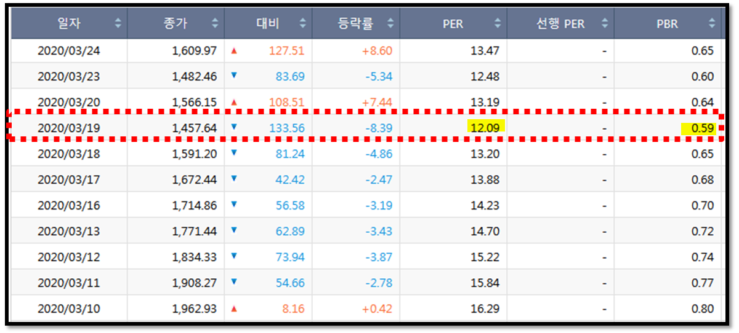Click the PER column header label
This screenshot has height=333, width=739.
click(453, 24)
